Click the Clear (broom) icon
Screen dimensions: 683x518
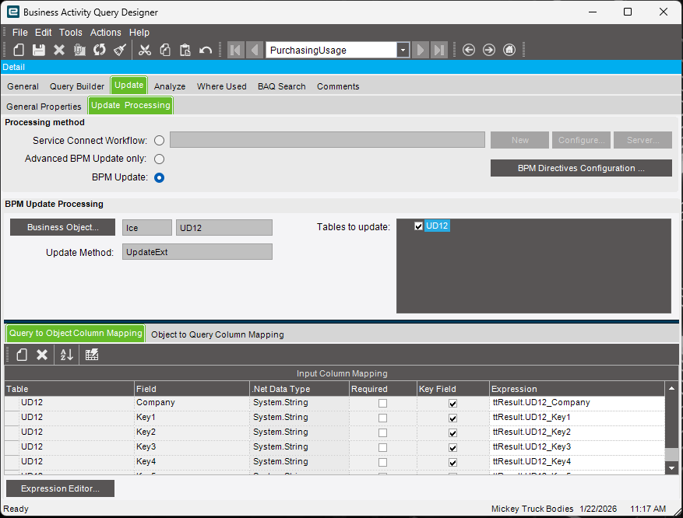(x=119, y=50)
